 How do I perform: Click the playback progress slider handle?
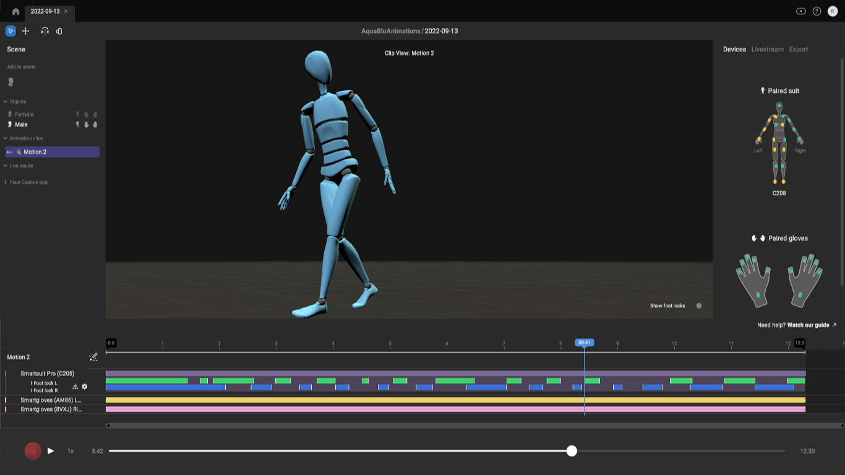572,451
